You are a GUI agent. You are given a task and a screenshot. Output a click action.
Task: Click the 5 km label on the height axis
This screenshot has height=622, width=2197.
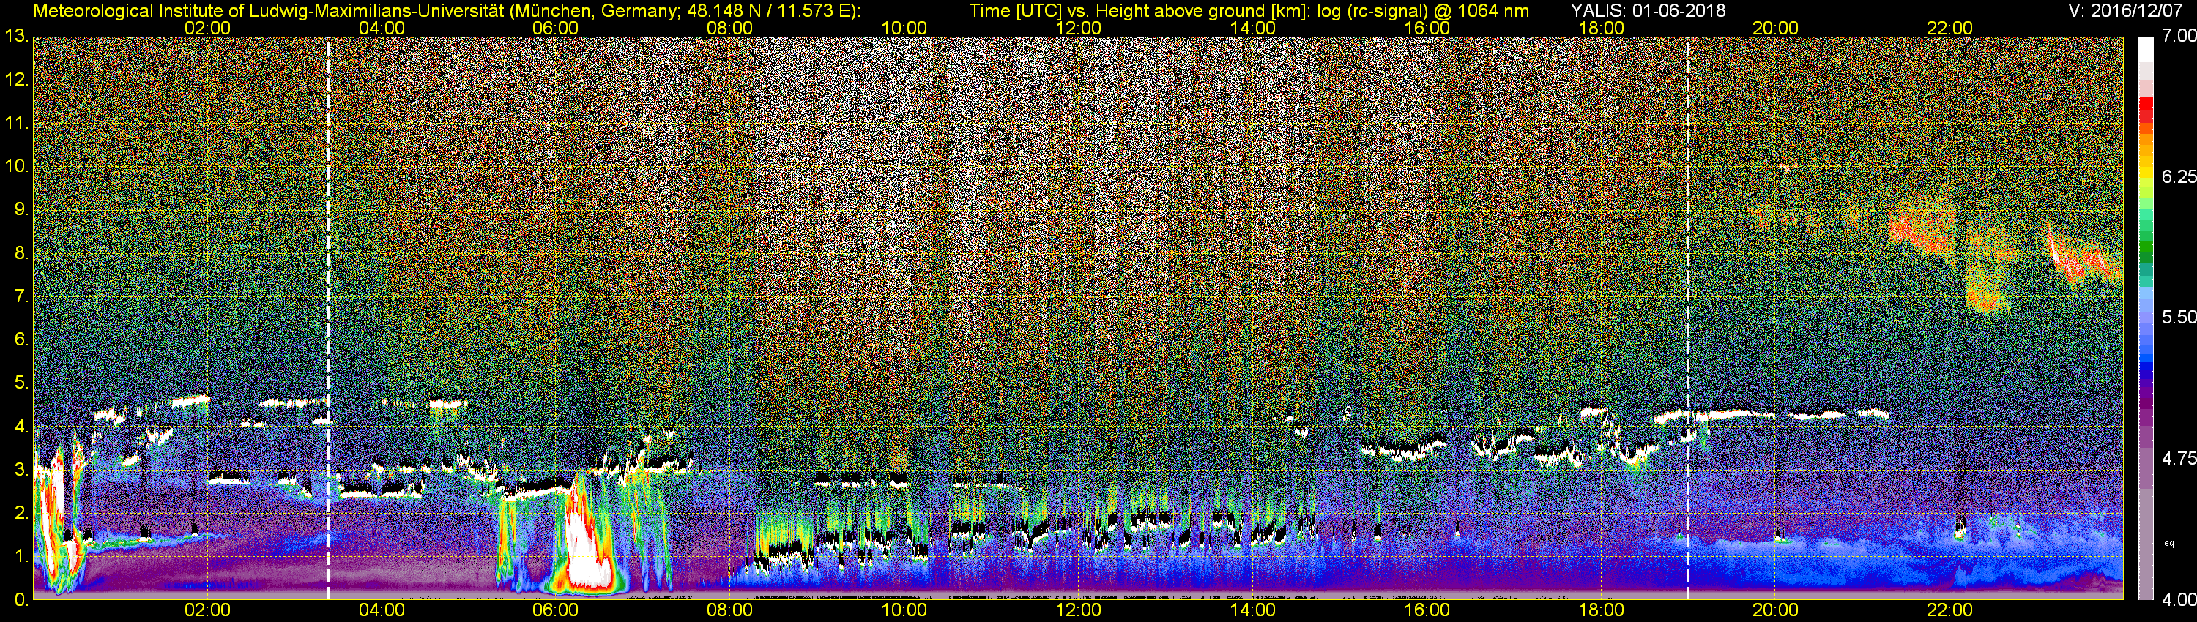[x=21, y=383]
